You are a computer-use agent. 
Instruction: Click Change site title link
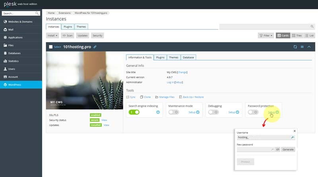pyautogui.click(x=182, y=72)
